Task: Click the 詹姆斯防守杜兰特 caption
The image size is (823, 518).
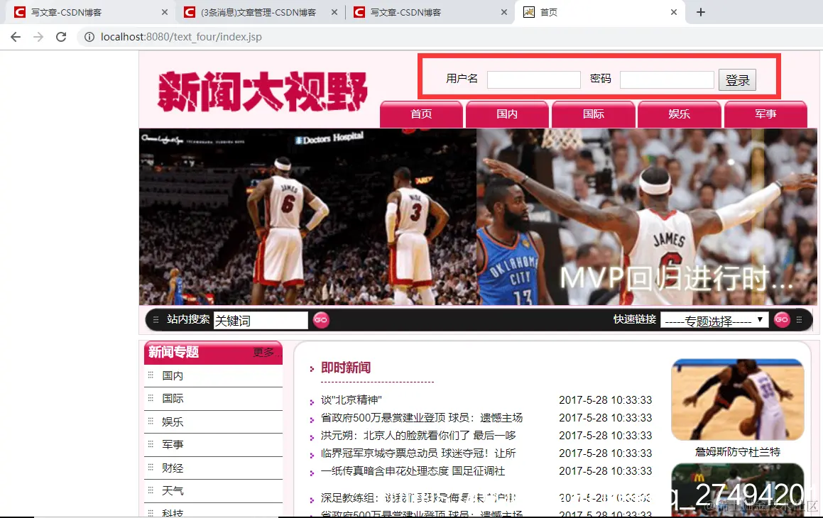Action: click(x=738, y=452)
